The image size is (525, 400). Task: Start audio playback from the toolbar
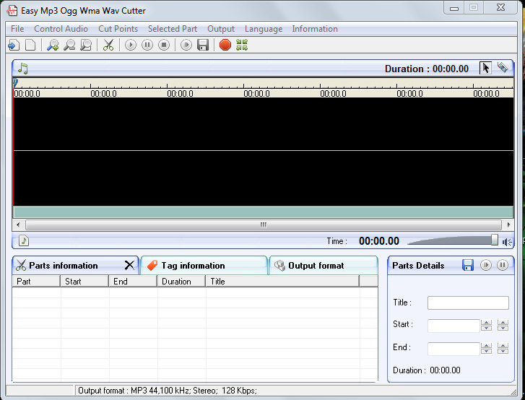pyautogui.click(x=131, y=45)
